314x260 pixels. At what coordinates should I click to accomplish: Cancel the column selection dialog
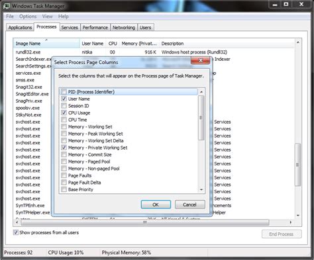point(189,204)
